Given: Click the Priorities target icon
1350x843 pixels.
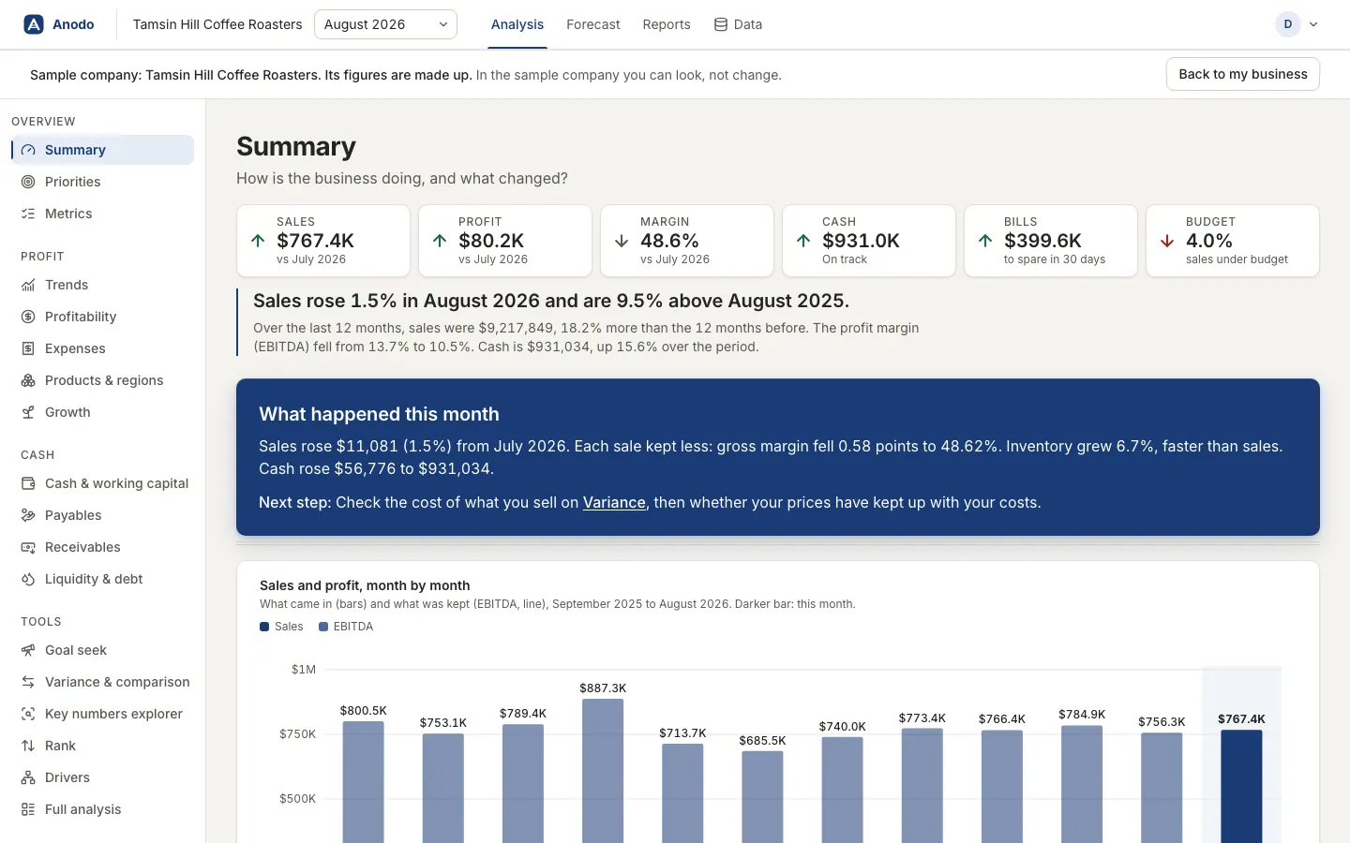Looking at the screenshot, I should pyautogui.click(x=28, y=182).
